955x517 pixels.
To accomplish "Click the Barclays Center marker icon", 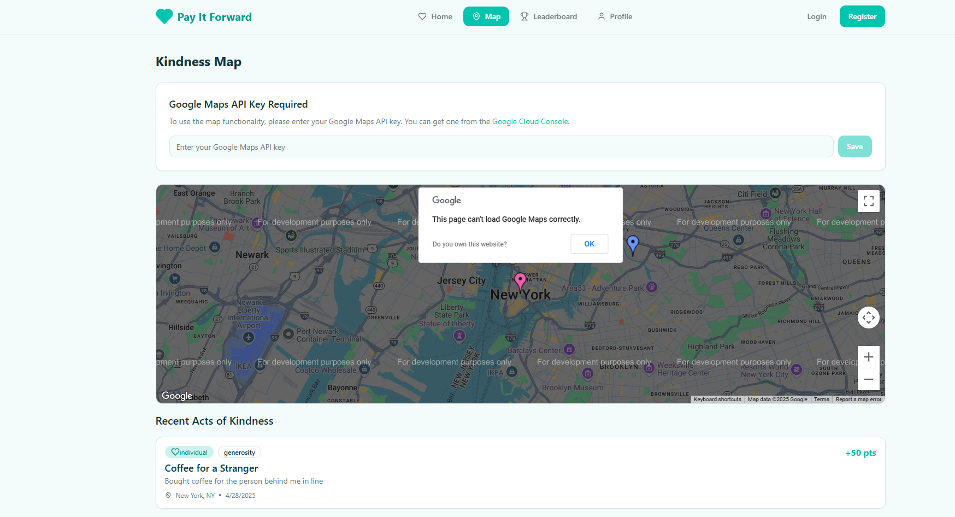I will point(569,349).
